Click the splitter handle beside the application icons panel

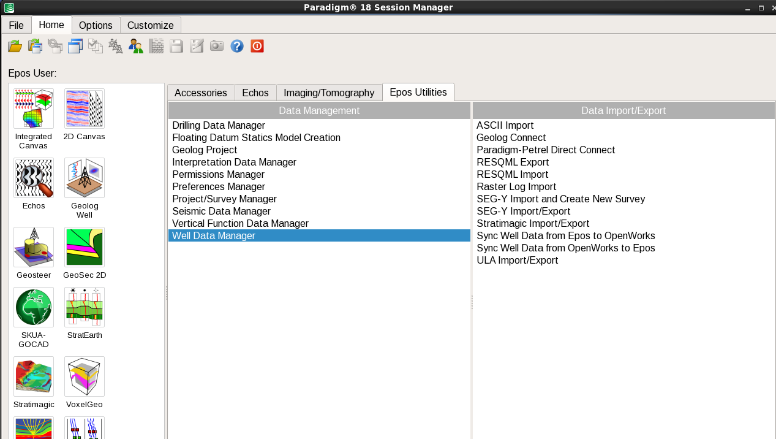166,294
